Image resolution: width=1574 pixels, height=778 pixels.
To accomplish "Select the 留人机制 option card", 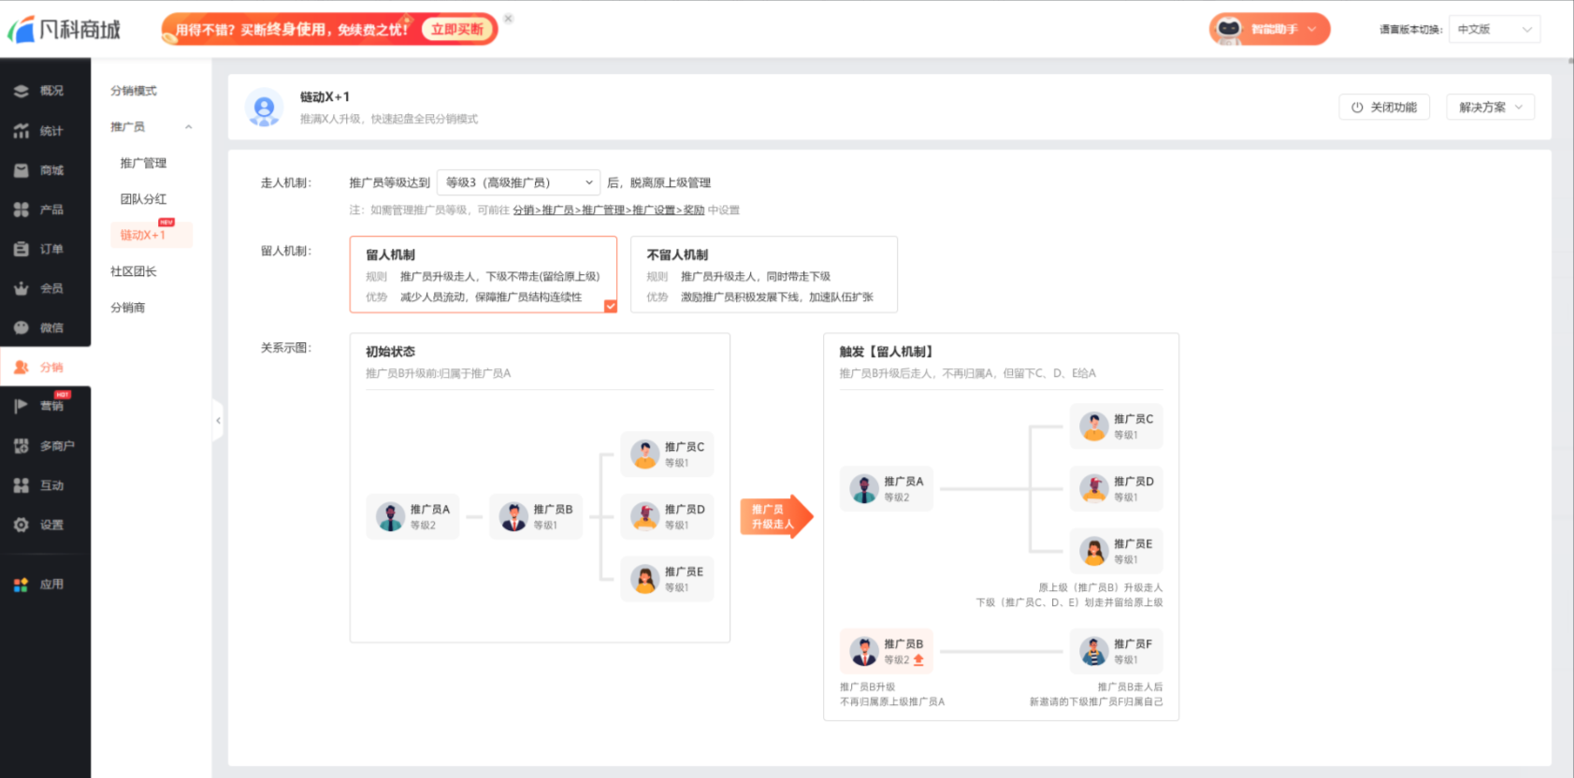I will tap(484, 274).
